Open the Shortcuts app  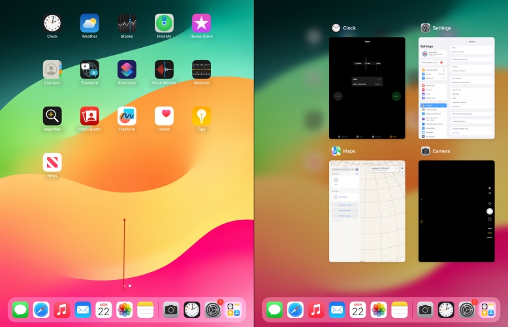click(x=127, y=69)
